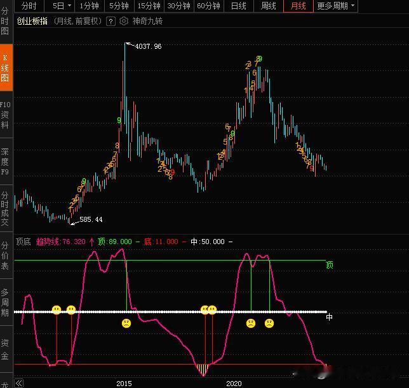Click the 顶:89.000 value
The width and height of the screenshot is (409, 388).
tap(115, 242)
